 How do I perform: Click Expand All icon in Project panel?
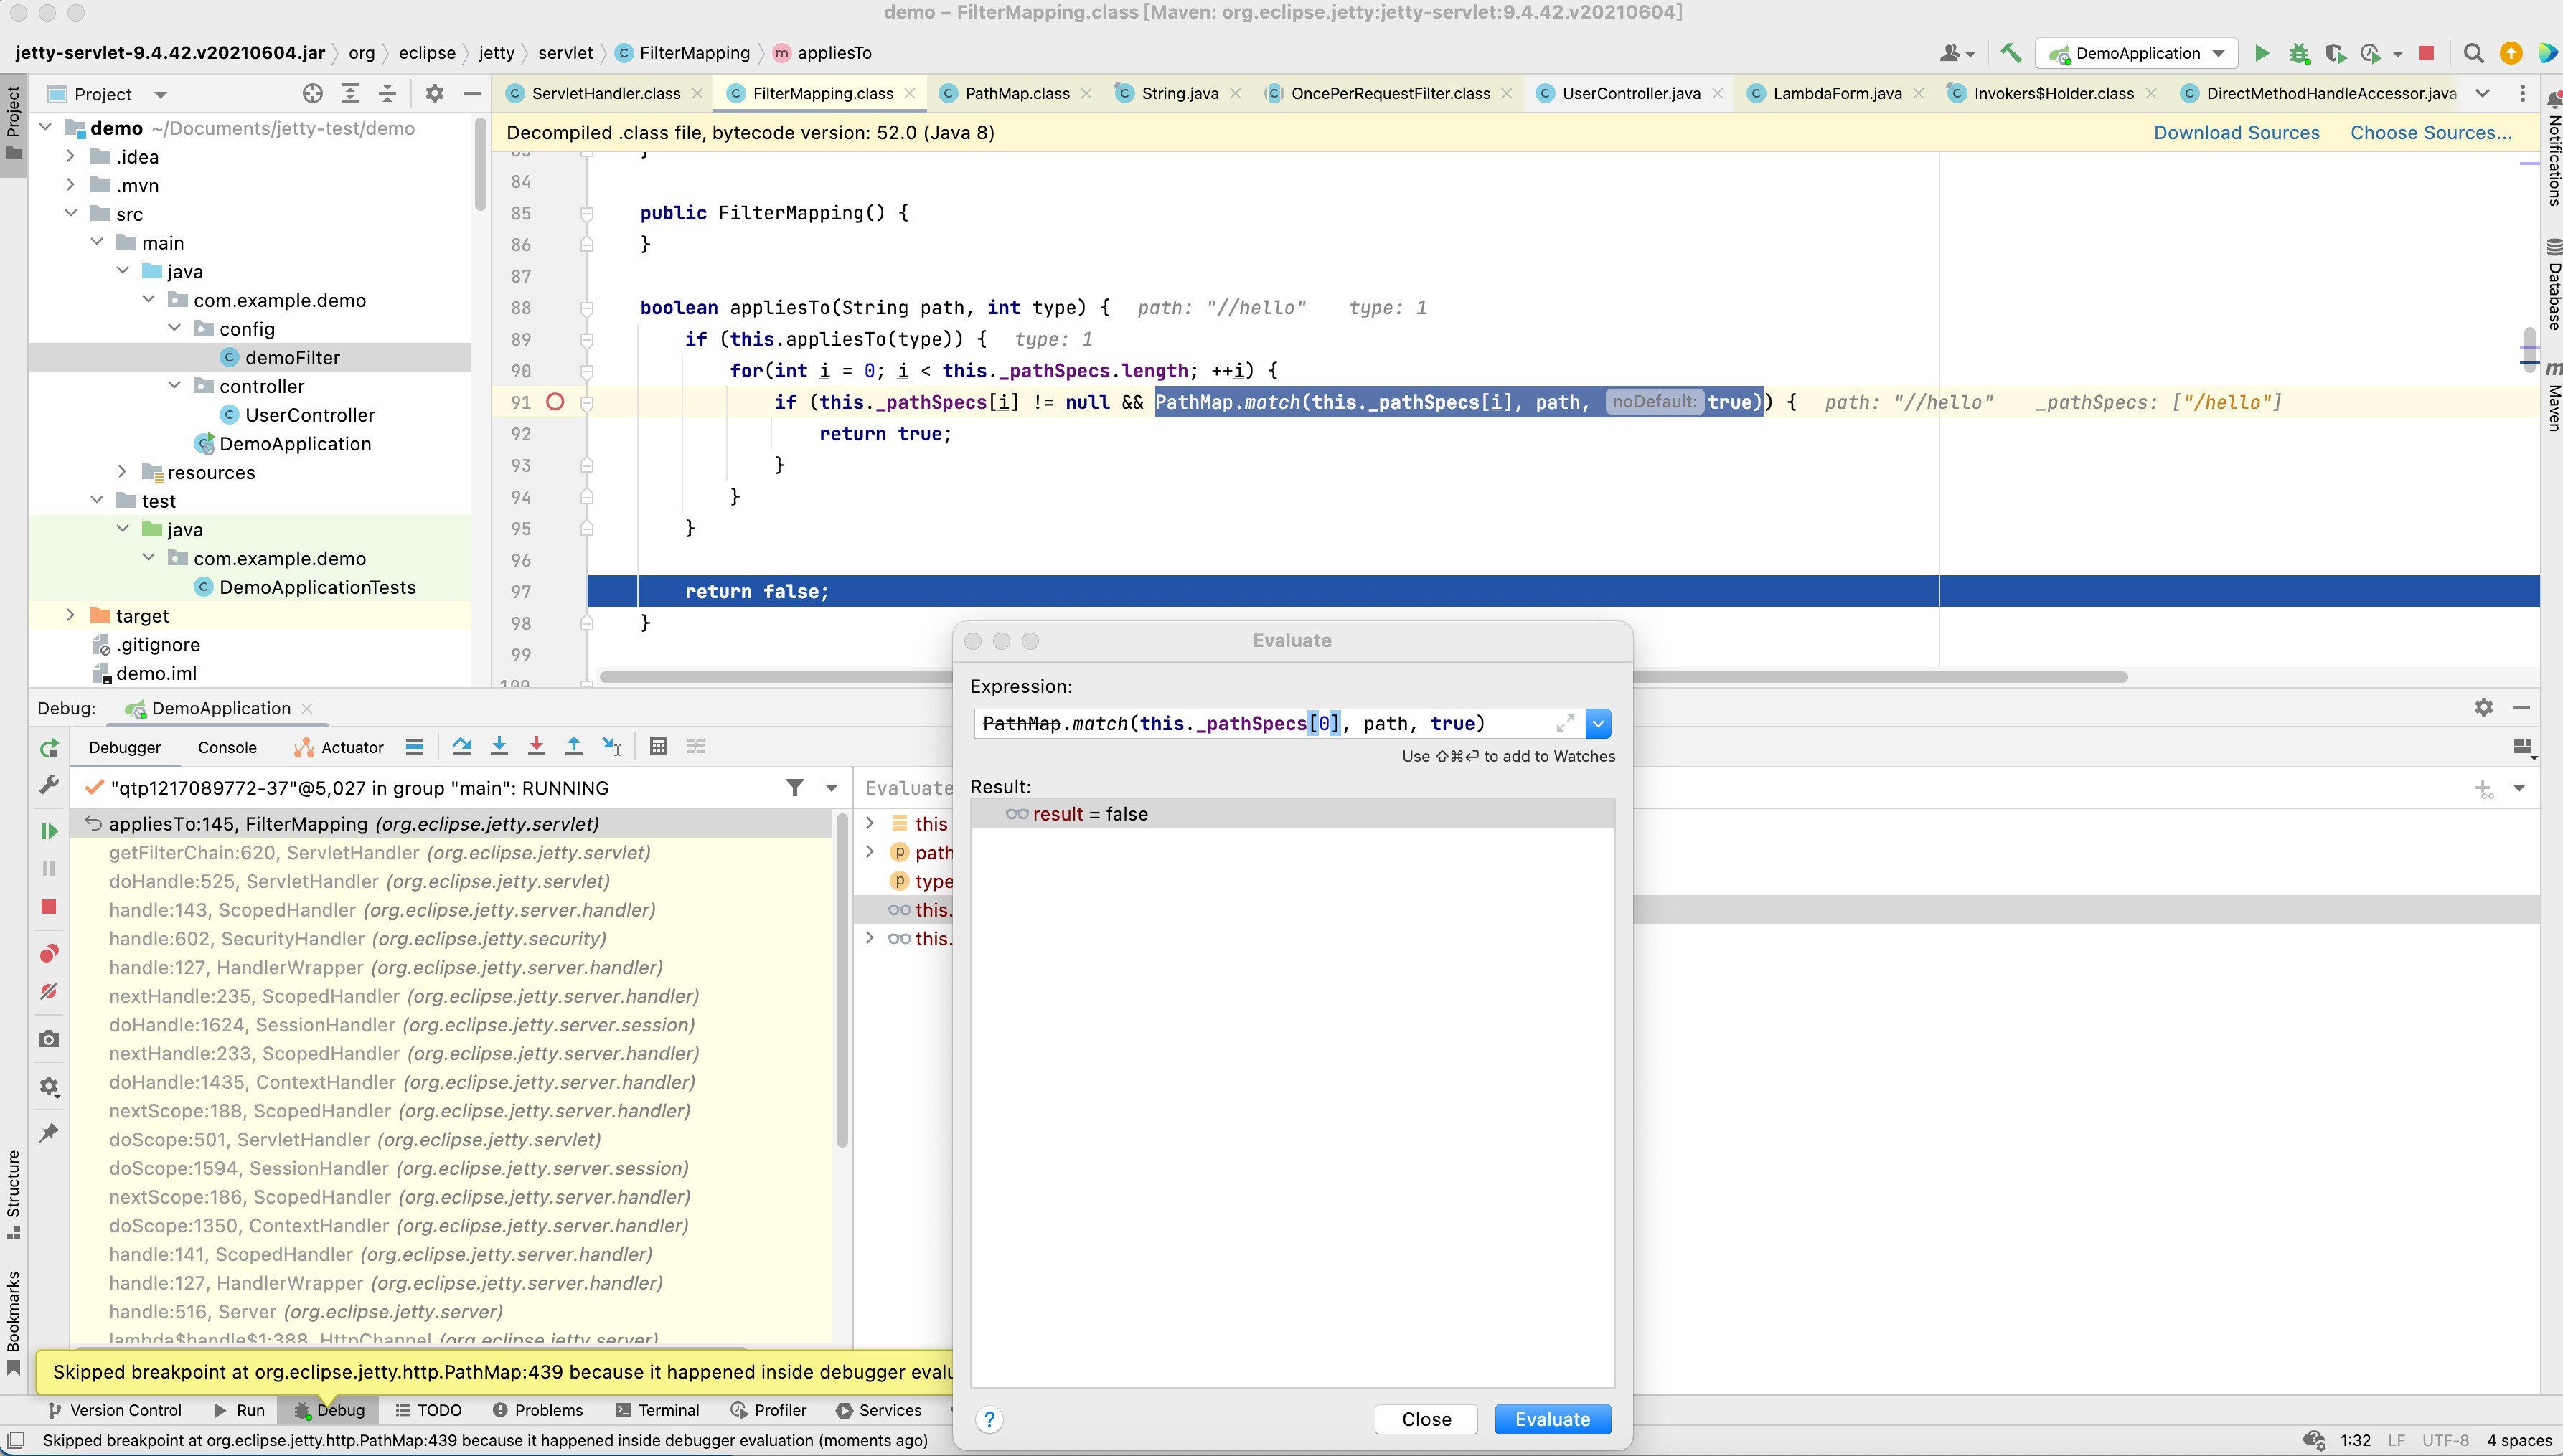click(x=350, y=93)
